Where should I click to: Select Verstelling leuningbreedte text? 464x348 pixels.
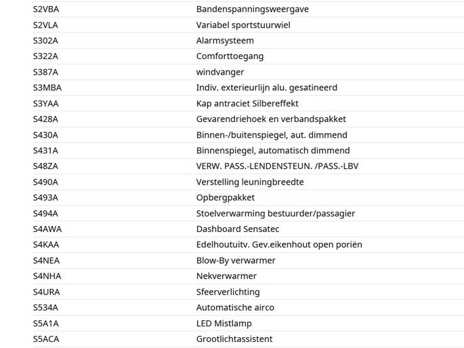250,182
